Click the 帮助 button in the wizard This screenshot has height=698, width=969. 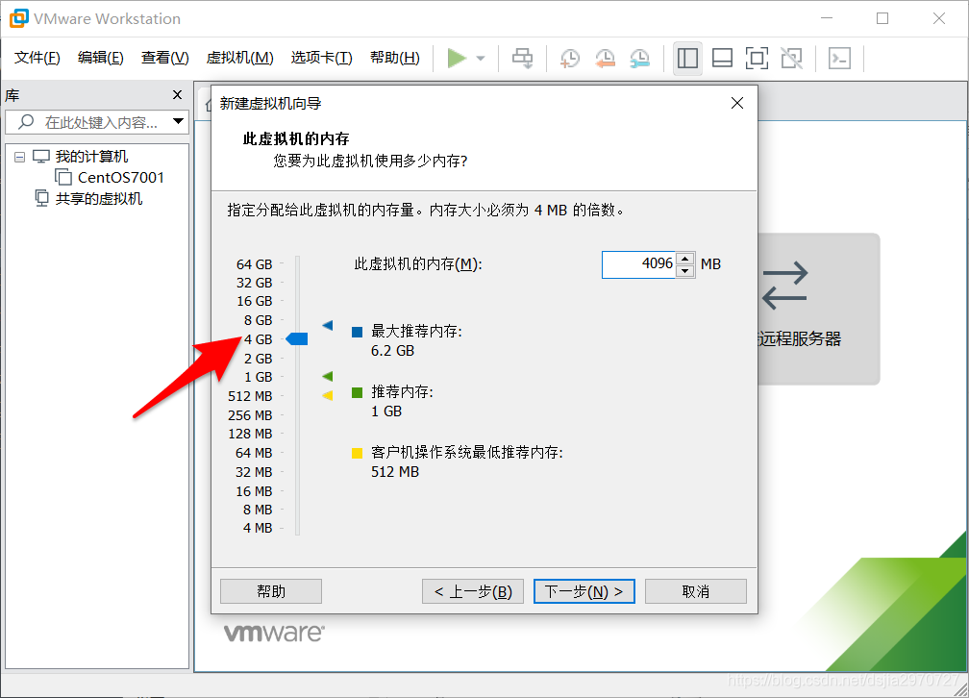(x=271, y=591)
